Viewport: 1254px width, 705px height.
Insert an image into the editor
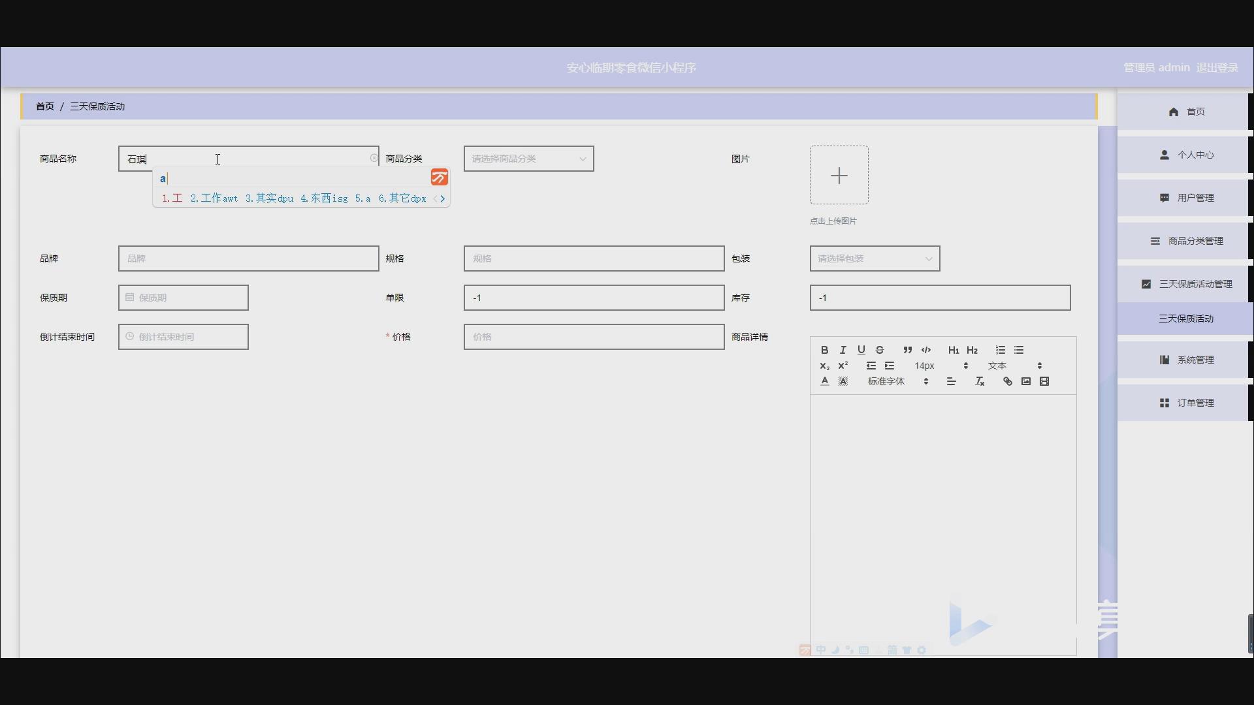coord(1025,381)
